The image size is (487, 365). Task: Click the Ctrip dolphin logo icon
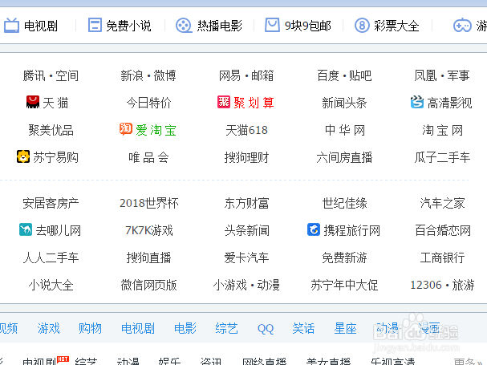tap(314, 229)
